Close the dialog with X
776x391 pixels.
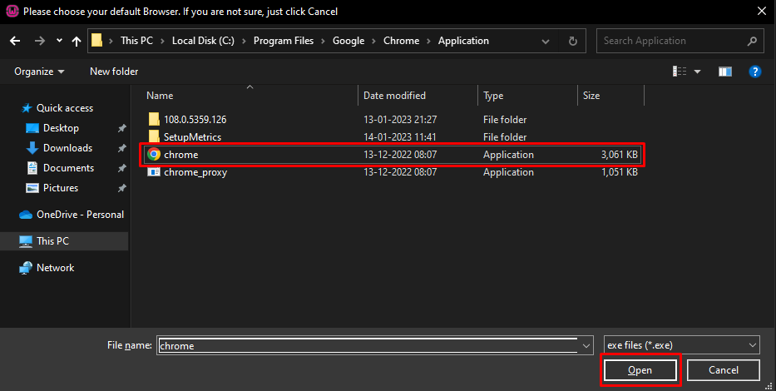click(x=762, y=11)
